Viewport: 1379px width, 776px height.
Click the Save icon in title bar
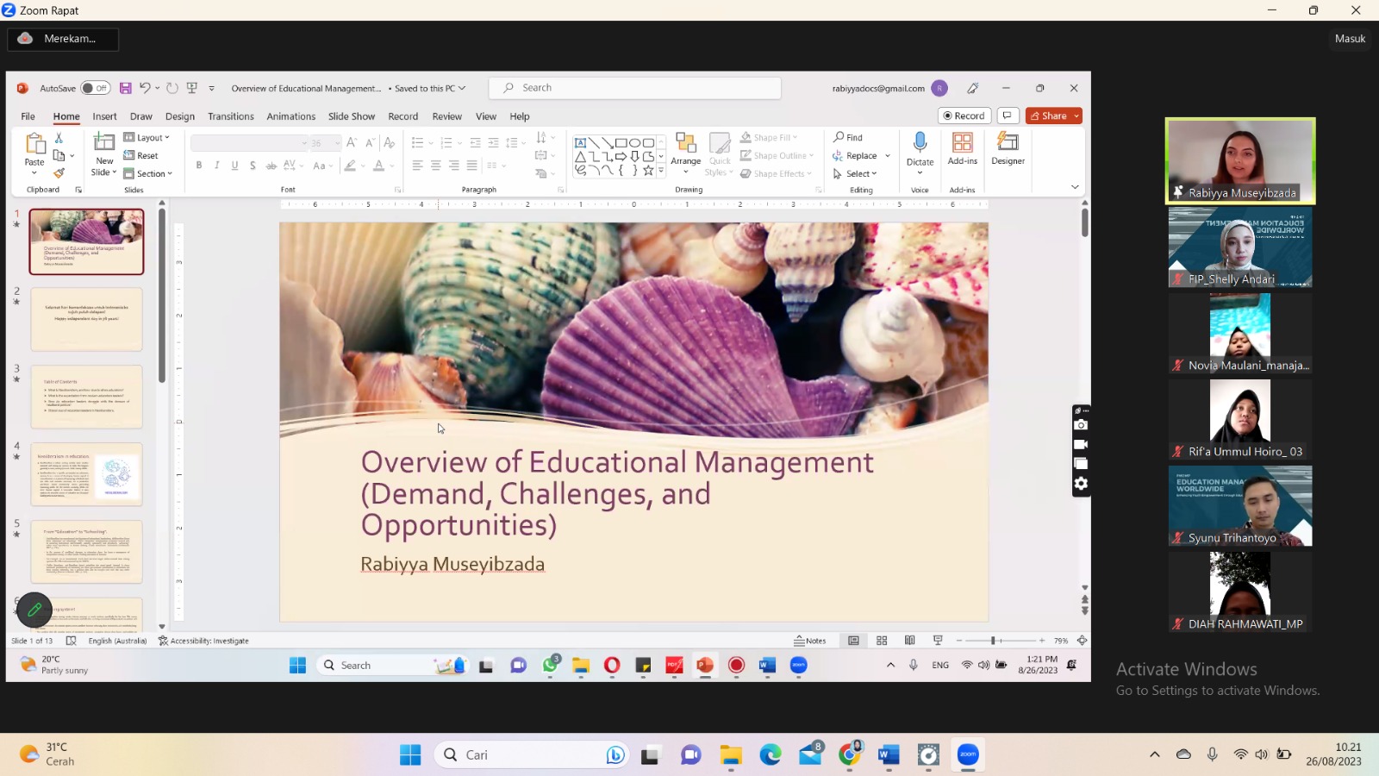126,88
